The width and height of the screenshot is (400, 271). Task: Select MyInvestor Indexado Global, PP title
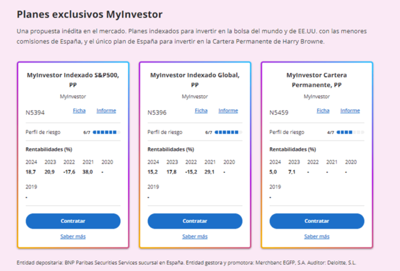click(195, 80)
